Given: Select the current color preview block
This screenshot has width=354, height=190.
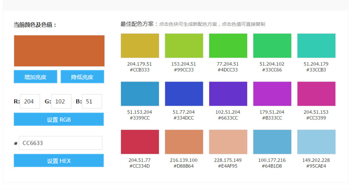Looking at the screenshot, I should [x=59, y=51].
